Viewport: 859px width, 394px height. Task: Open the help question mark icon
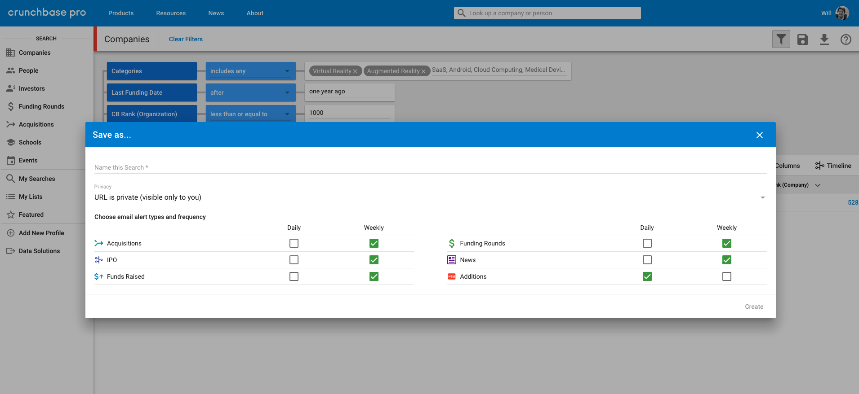[846, 39]
